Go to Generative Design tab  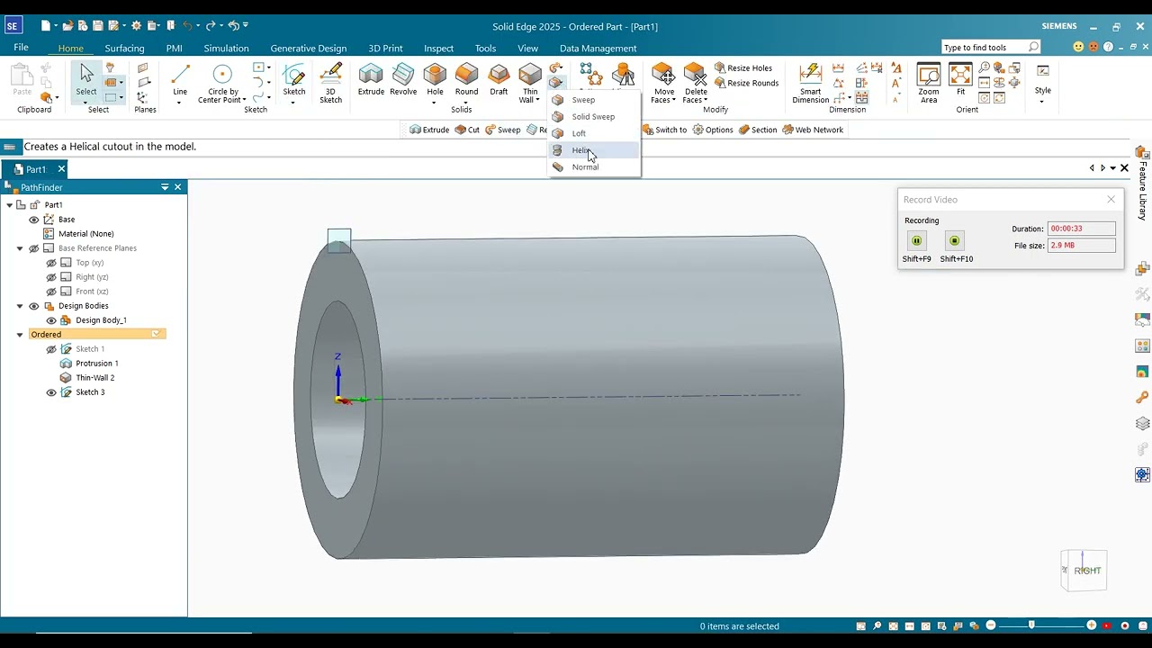pyautogui.click(x=309, y=49)
